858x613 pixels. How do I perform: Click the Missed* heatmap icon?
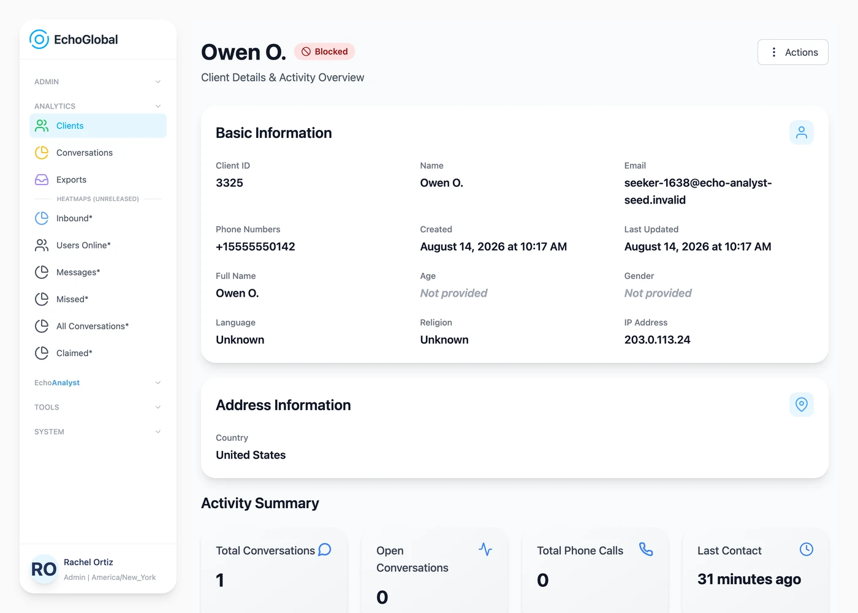click(42, 299)
